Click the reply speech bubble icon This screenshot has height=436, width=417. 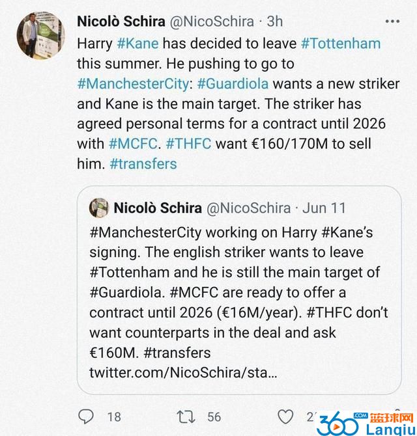click(86, 416)
